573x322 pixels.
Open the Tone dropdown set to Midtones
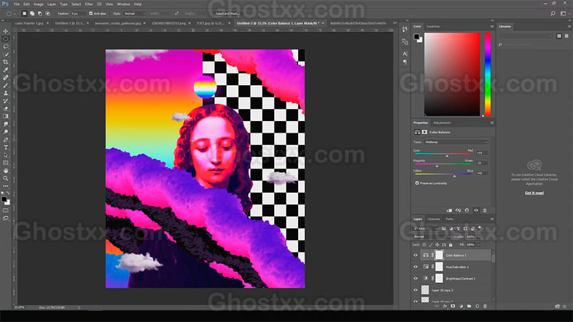click(456, 142)
